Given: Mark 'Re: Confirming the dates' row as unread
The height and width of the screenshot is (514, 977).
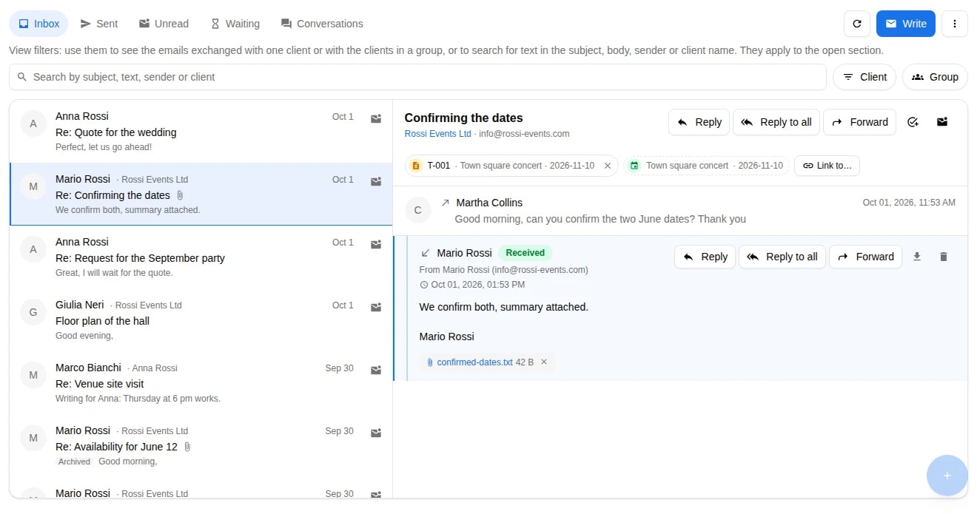Looking at the screenshot, I should point(376,181).
